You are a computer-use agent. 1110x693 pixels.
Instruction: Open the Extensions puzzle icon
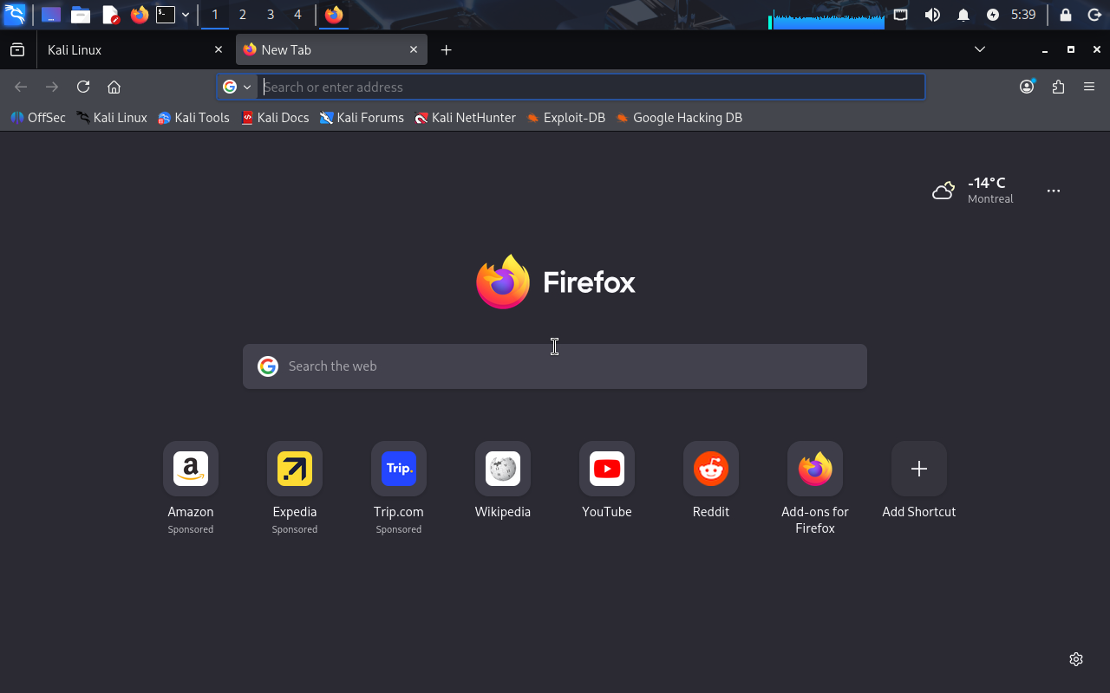(1058, 87)
